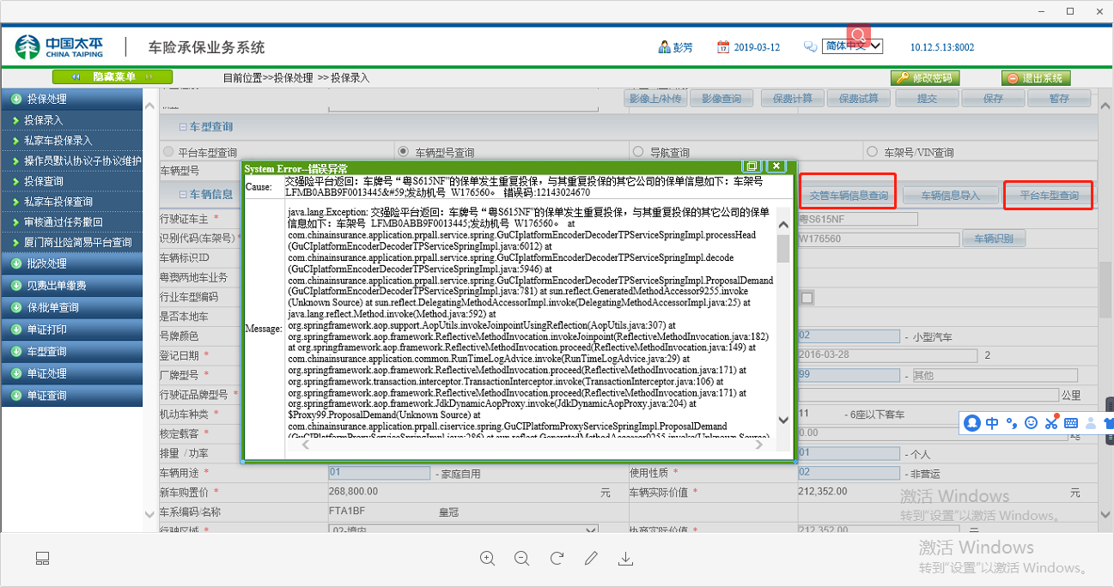The image size is (1114, 587).
Task: Click the zoom-in magnifier icon in bottom toolbar
Action: pyautogui.click(x=487, y=558)
